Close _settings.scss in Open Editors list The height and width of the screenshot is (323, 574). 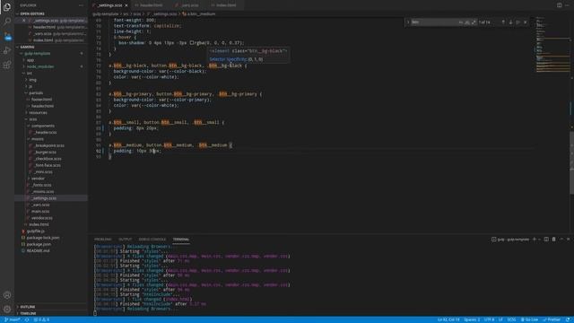pyautogui.click(x=24, y=21)
